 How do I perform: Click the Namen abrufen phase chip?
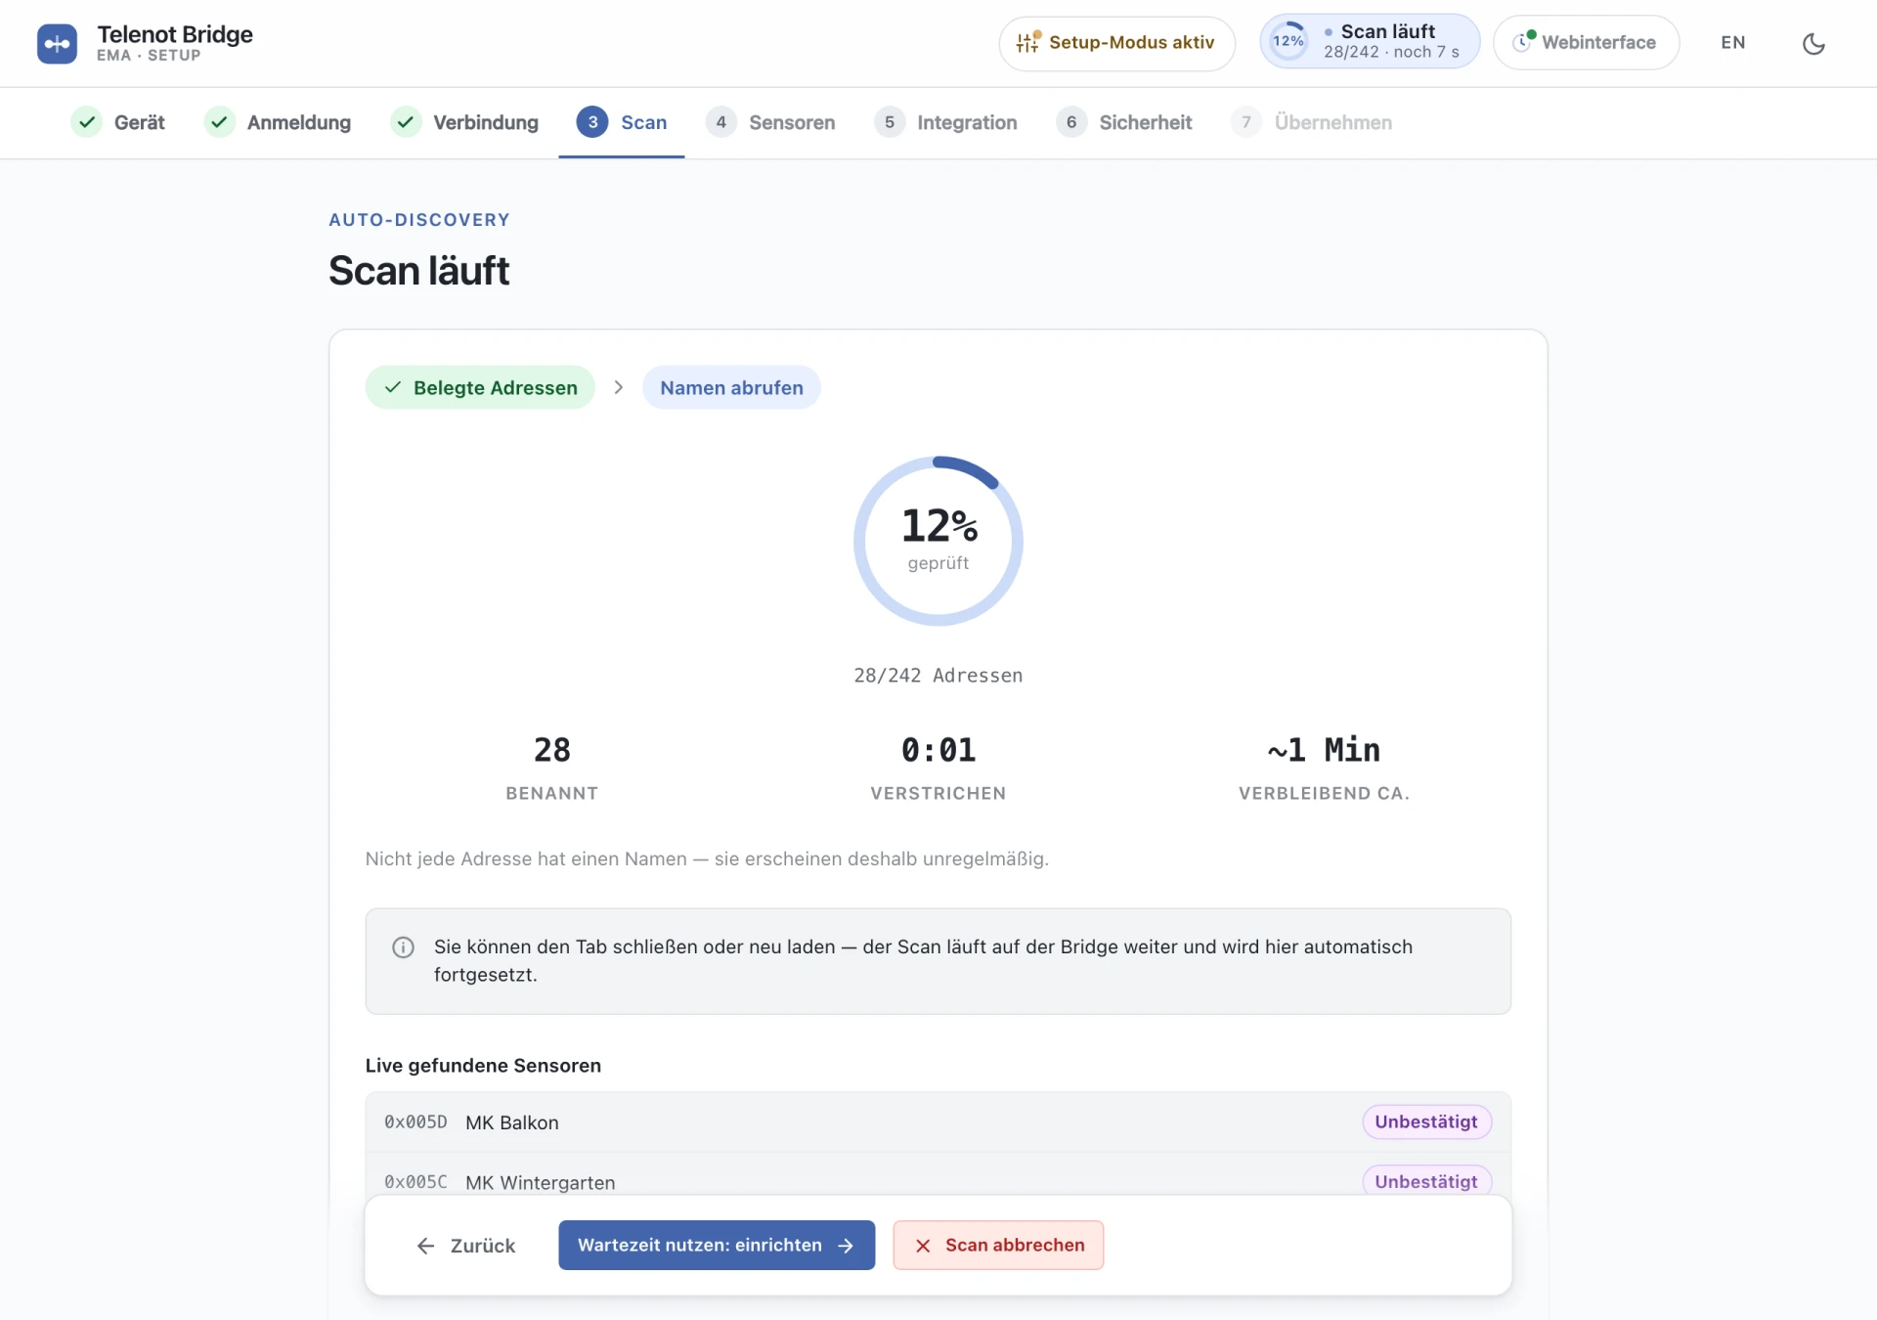(x=731, y=387)
